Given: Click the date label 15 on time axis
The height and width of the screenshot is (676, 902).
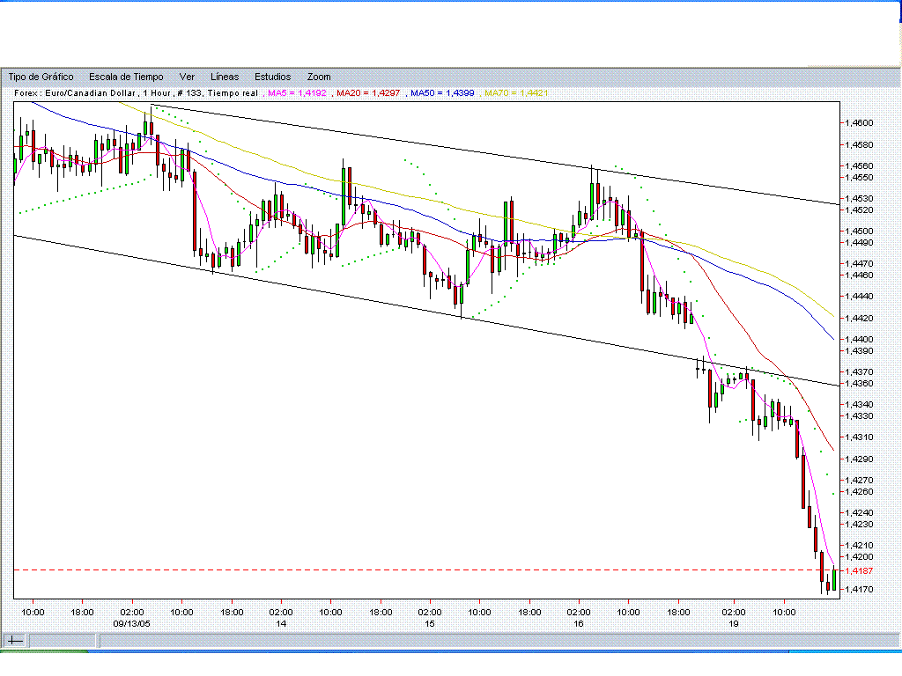Looking at the screenshot, I should coord(430,624).
